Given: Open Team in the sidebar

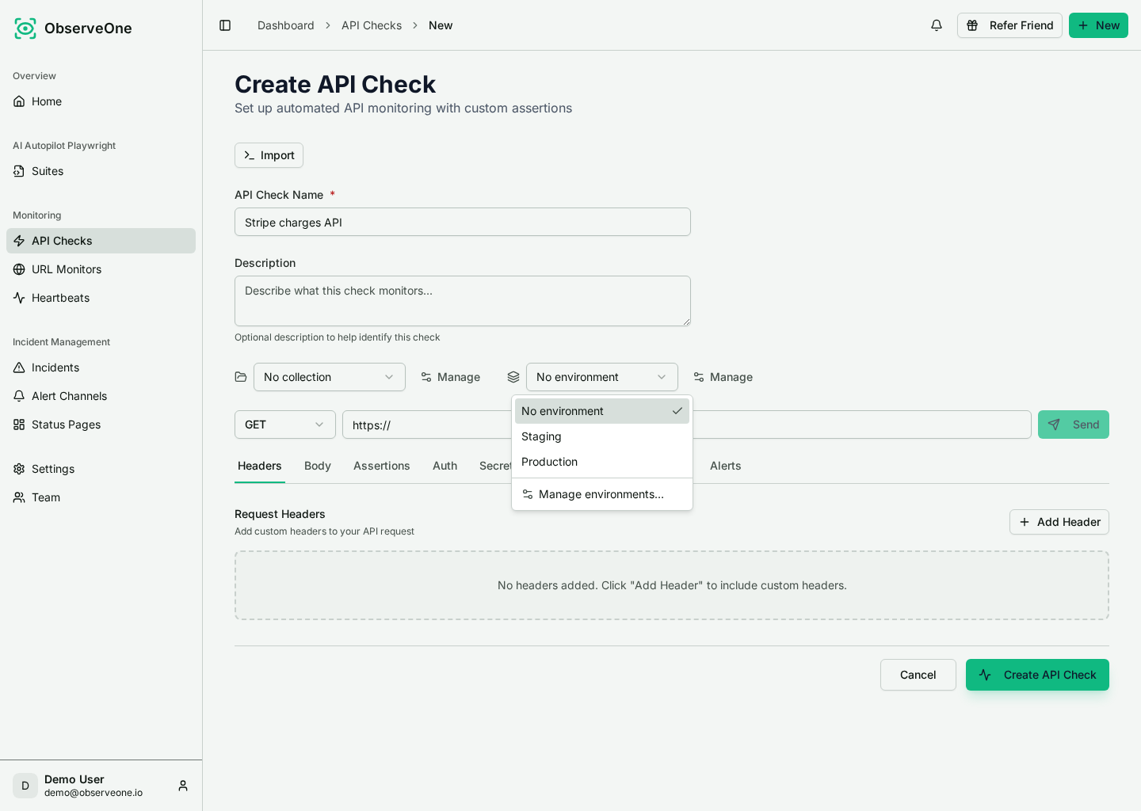Looking at the screenshot, I should tap(101, 497).
